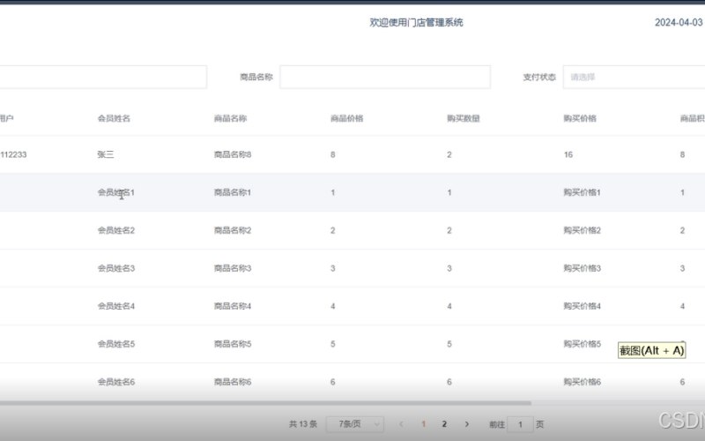Select the 购买价格3 cell
This screenshot has height=441, width=705.
point(582,268)
